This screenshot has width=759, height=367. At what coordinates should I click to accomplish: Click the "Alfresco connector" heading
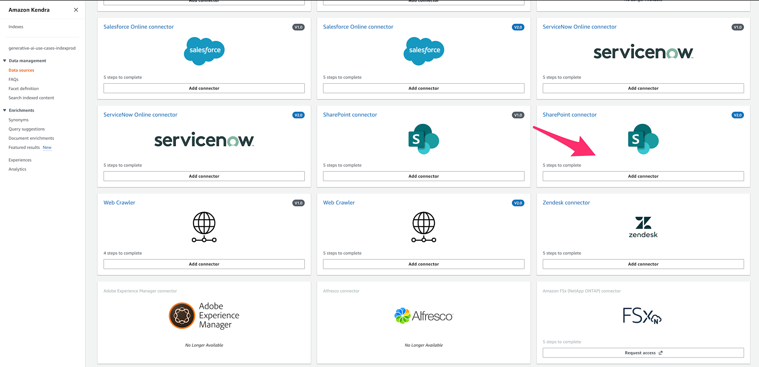(341, 291)
